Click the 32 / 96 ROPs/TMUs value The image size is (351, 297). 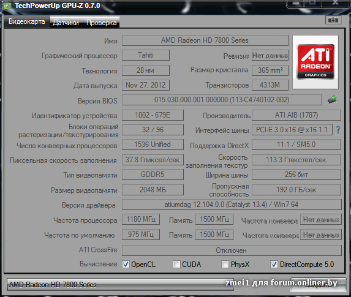153,130
